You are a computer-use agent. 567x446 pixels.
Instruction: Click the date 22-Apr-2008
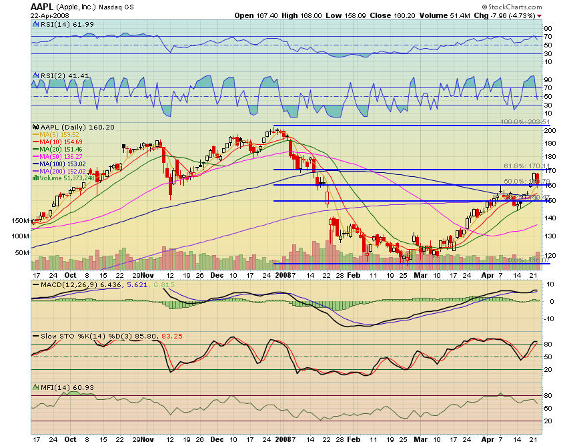tap(49, 16)
